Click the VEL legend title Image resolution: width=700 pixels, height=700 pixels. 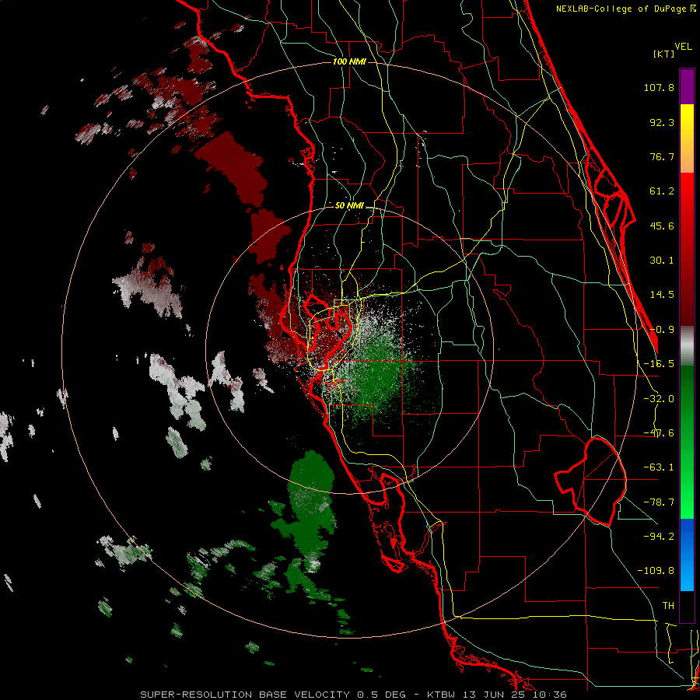click(684, 47)
